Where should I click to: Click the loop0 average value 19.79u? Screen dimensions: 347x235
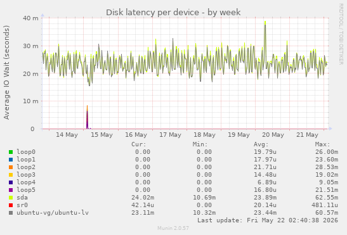coord(265,152)
